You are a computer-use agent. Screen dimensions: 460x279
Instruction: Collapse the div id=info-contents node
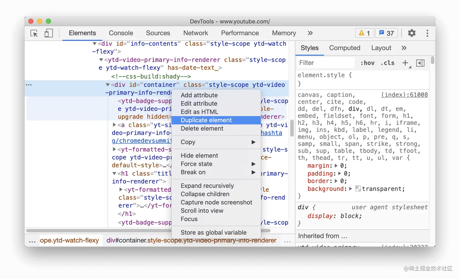(95, 44)
